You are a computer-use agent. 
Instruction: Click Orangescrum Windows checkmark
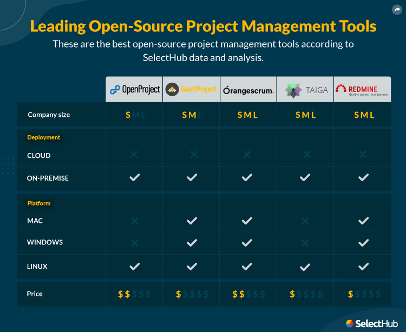[247, 243]
